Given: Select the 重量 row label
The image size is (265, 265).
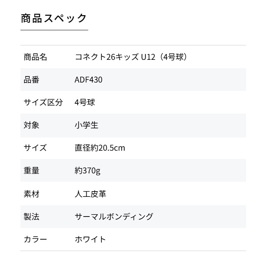Looking at the screenshot, I should pos(31,171).
